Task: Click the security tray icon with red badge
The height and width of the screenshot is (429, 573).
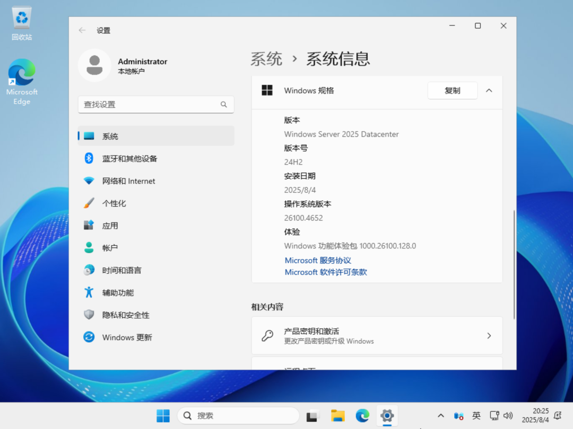Action: 458,416
